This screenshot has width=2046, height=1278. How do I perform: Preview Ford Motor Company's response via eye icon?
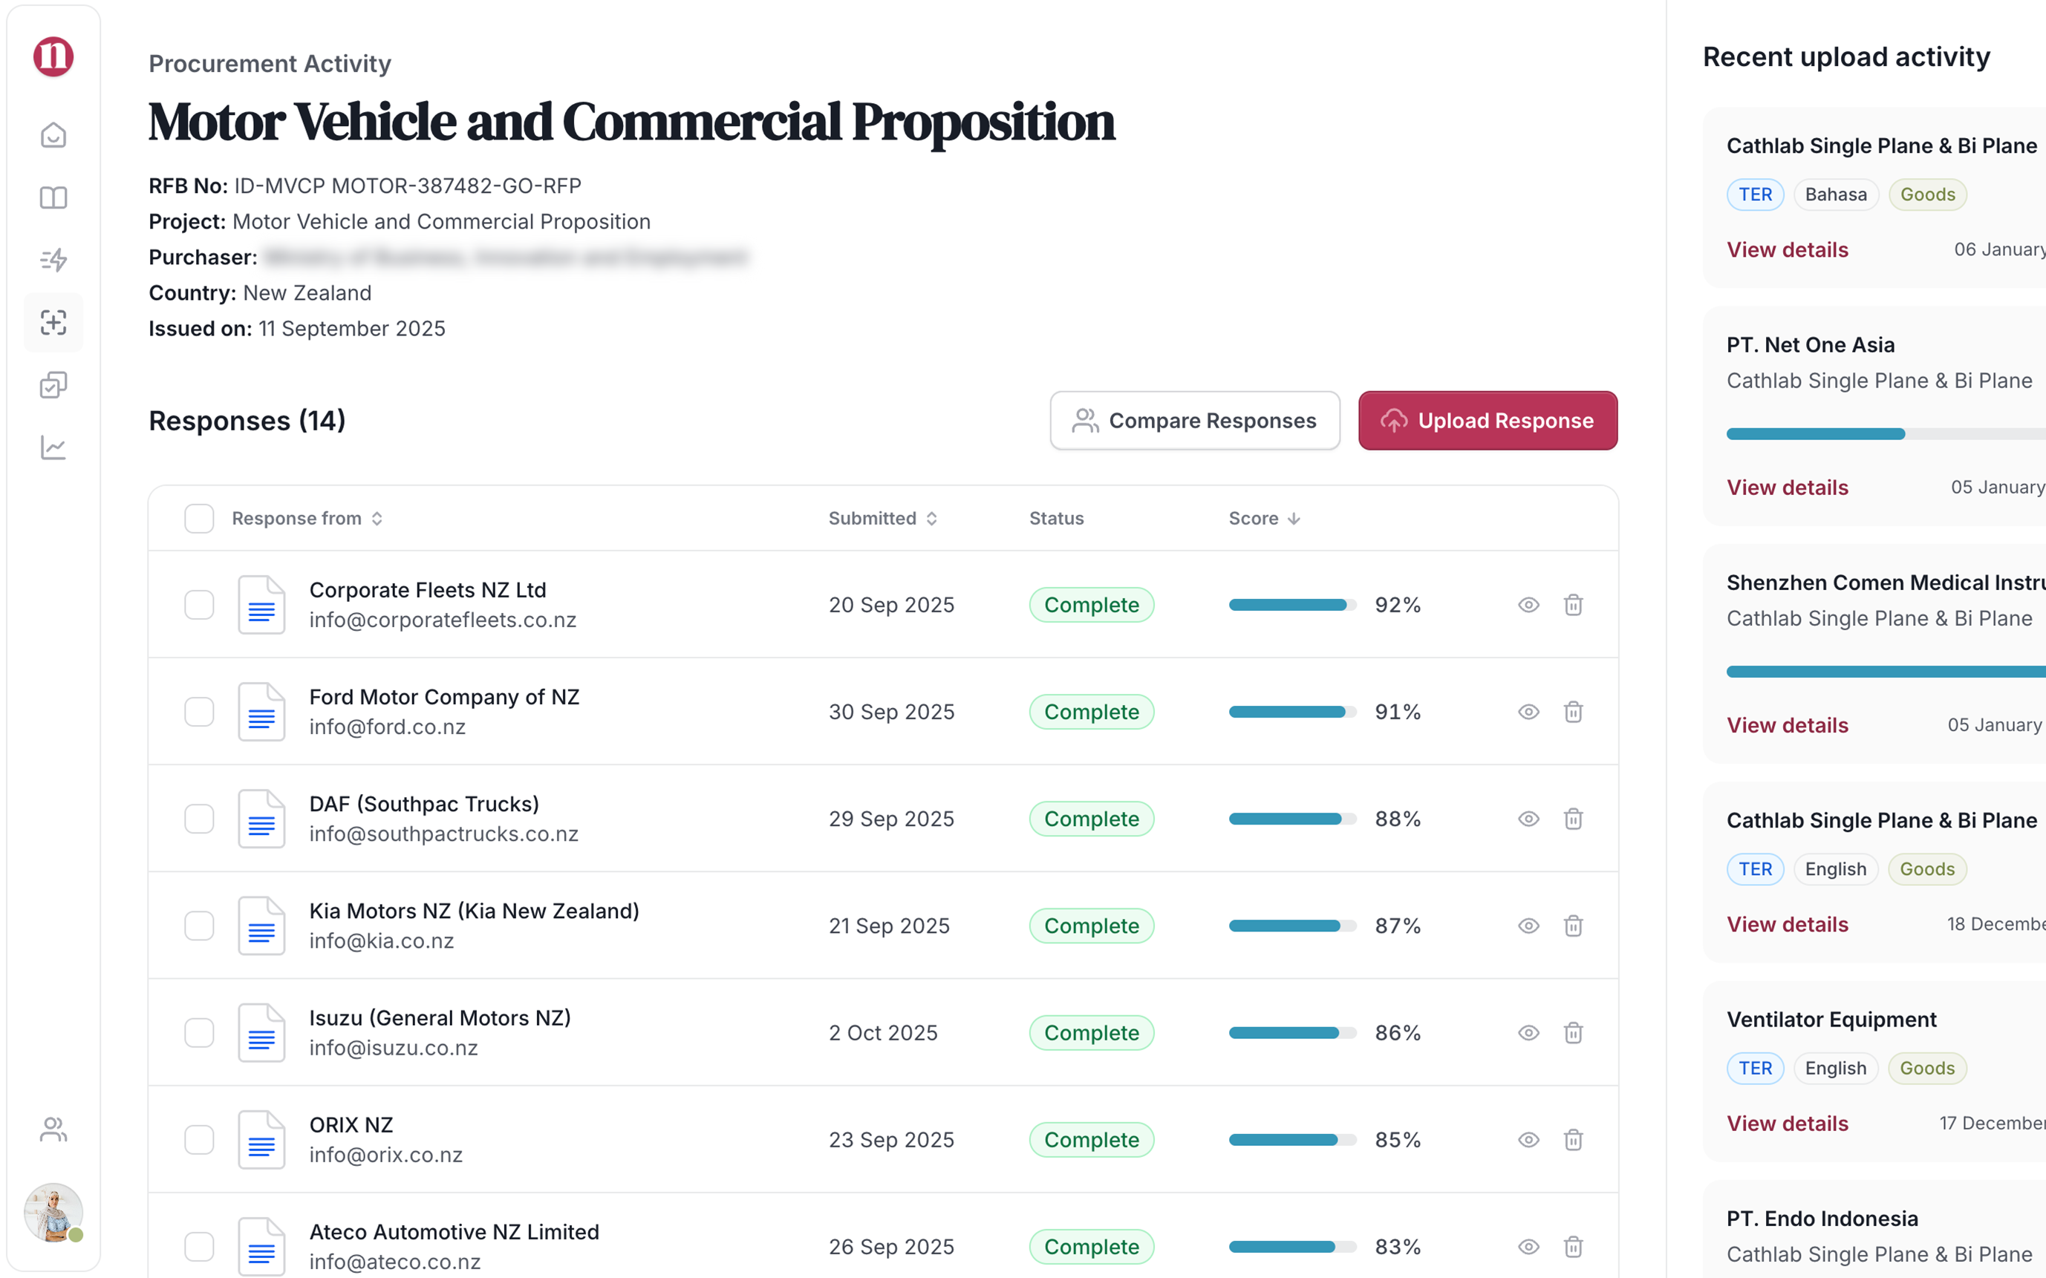tap(1528, 712)
